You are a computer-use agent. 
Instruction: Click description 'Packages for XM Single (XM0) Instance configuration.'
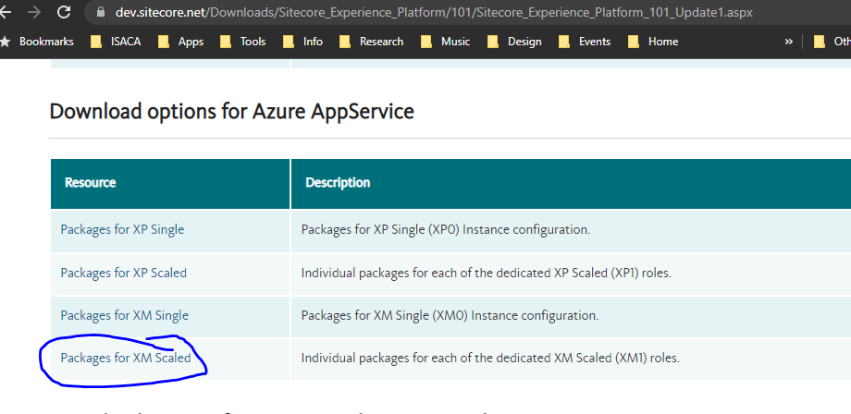point(450,315)
